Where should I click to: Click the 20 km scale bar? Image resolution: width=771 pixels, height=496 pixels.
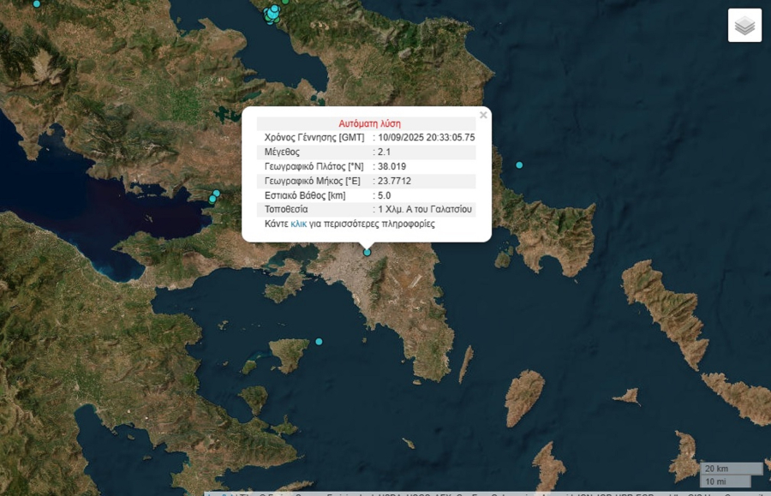tap(731, 469)
